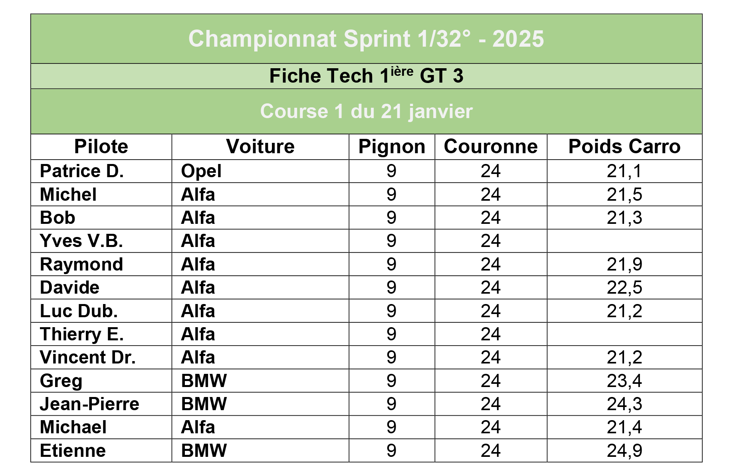
Task: Click the empty Poids cell for Yves V.B.
Action: tap(624, 241)
